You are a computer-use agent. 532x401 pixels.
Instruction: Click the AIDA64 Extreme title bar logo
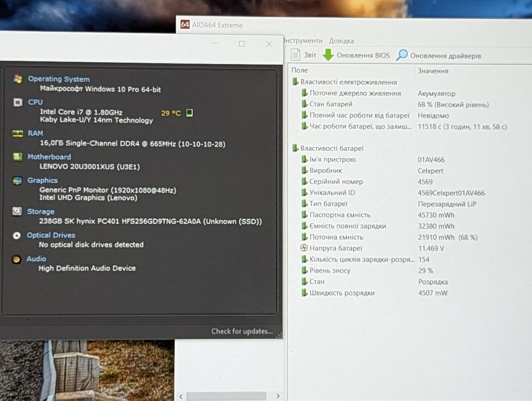pyautogui.click(x=185, y=25)
